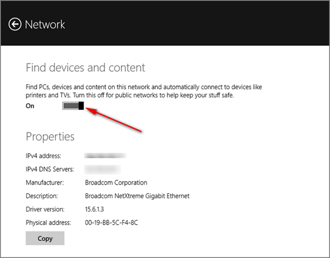The width and height of the screenshot is (330, 258).
Task: Click the blurred IPv4 address value
Action: tap(105, 156)
